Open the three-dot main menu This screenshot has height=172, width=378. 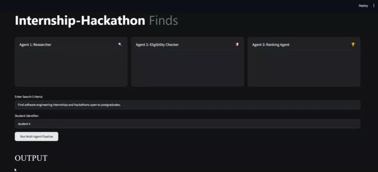pos(374,6)
